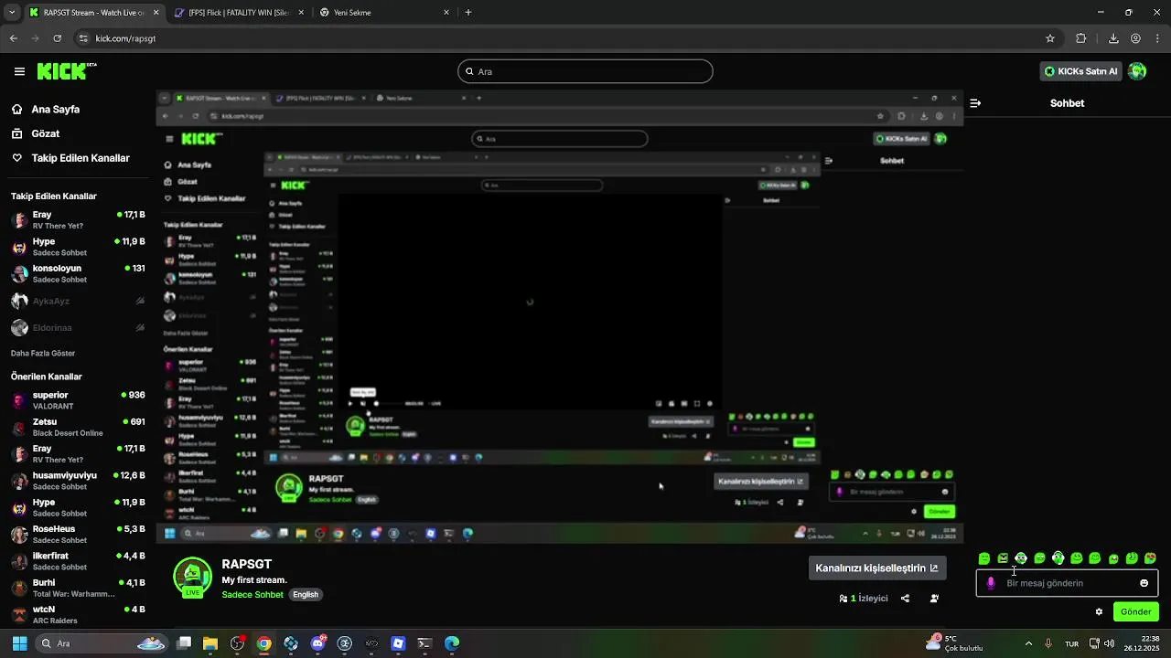This screenshot has height=658, width=1171.
Task: Open offline AykaAyz channel
Action: pos(78,301)
